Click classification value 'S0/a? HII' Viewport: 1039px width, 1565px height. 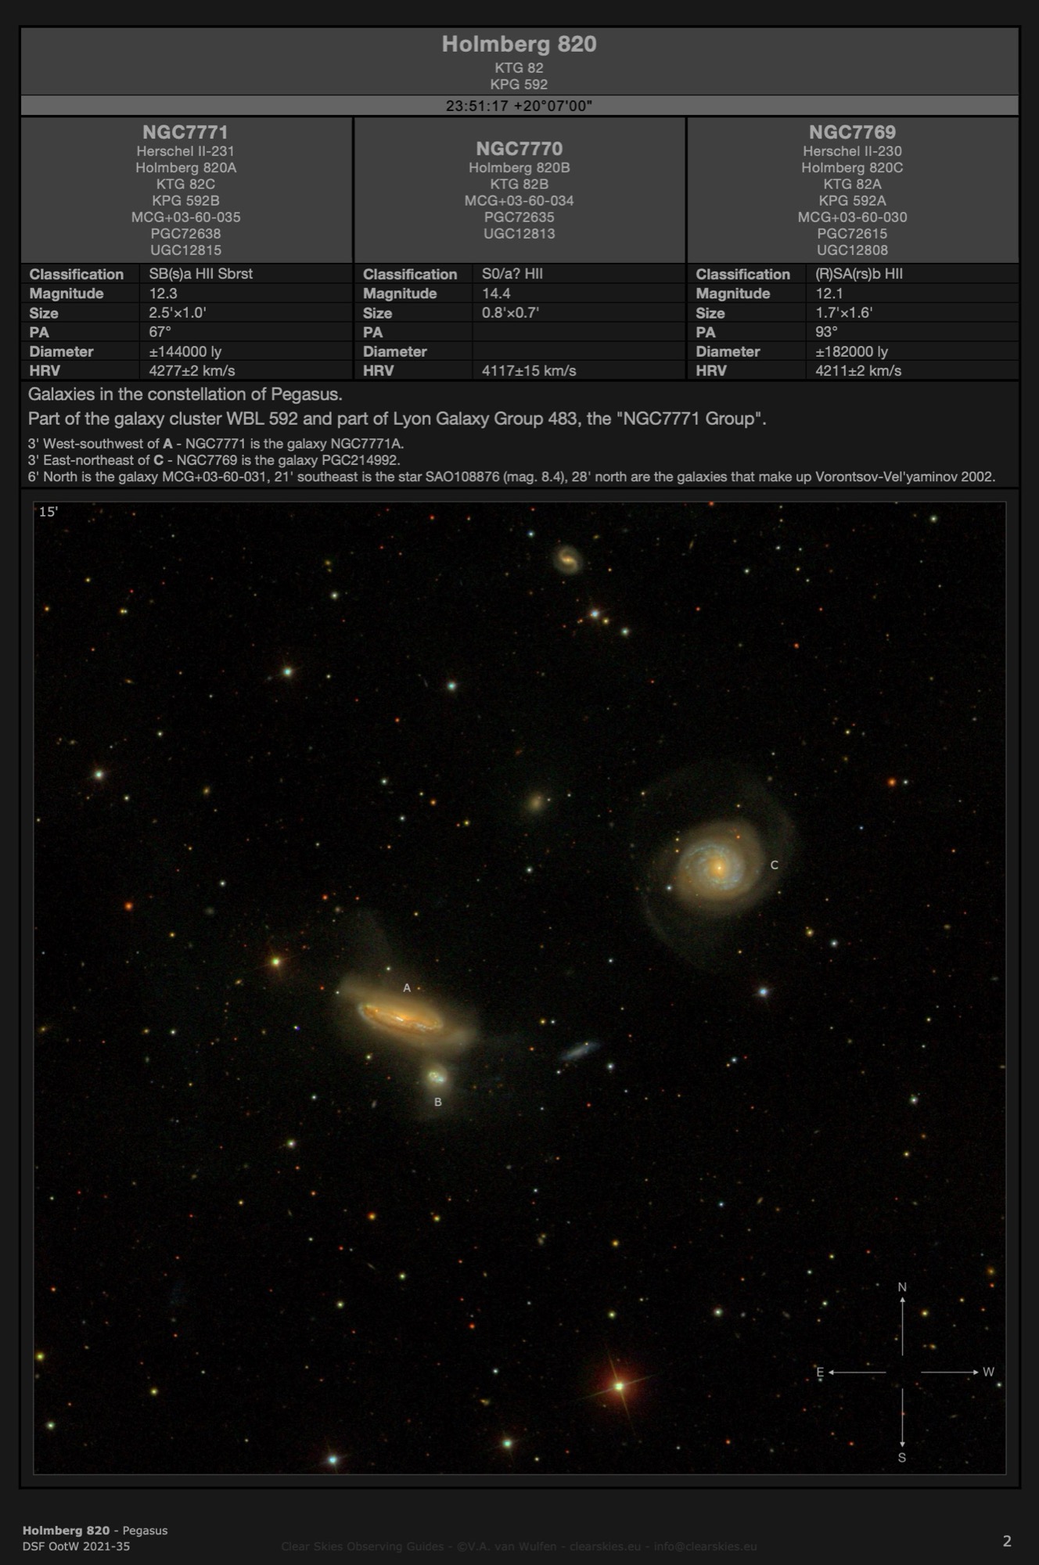click(x=512, y=273)
